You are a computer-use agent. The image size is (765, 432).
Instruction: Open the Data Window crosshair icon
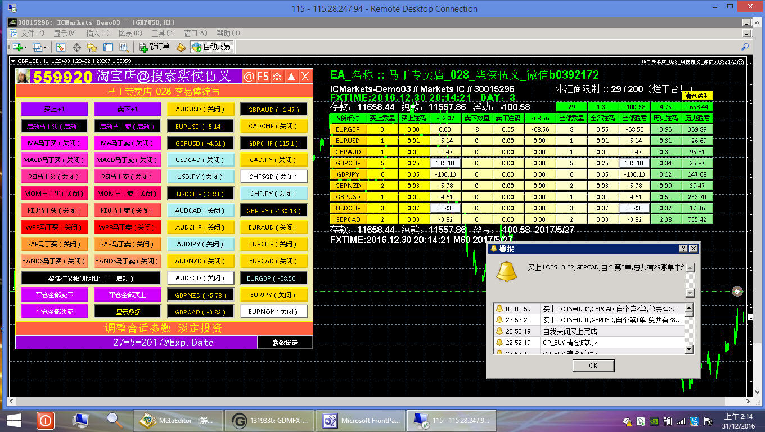click(x=76, y=47)
